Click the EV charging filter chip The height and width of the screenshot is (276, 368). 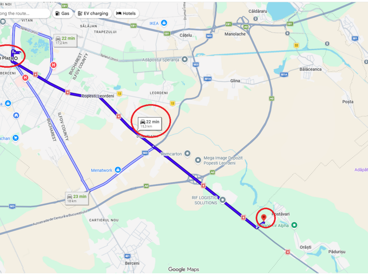pos(93,13)
